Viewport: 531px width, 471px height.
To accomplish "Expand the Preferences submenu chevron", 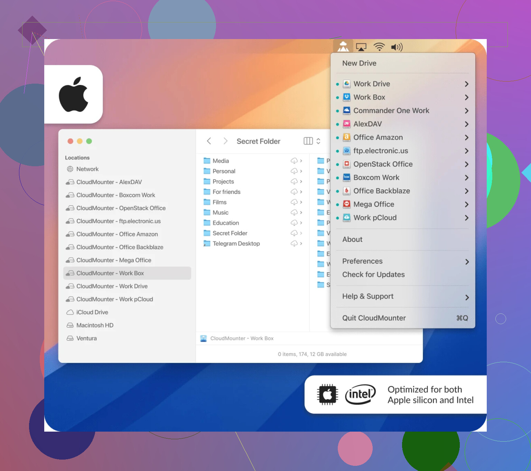I will (467, 262).
